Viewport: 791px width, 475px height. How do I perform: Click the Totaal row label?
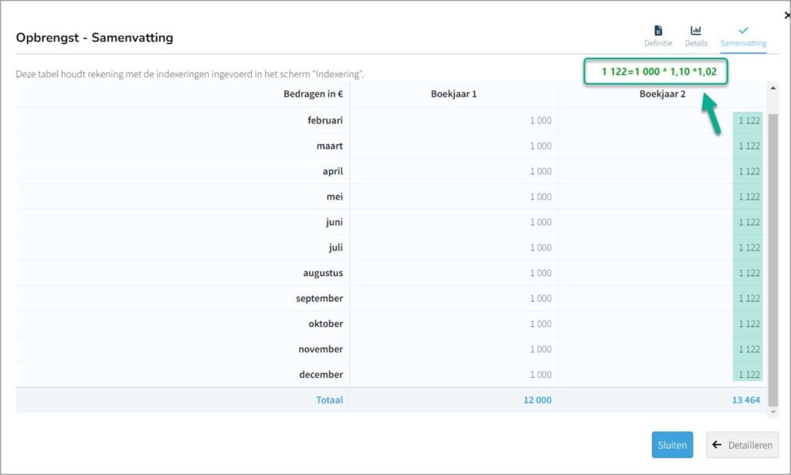[329, 400]
